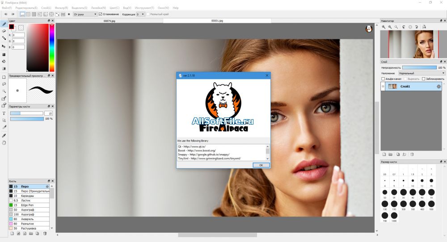The width and height of the screenshot is (447, 242).
Task: Expand the Наложение blend mode dropdown
Action: [422, 73]
